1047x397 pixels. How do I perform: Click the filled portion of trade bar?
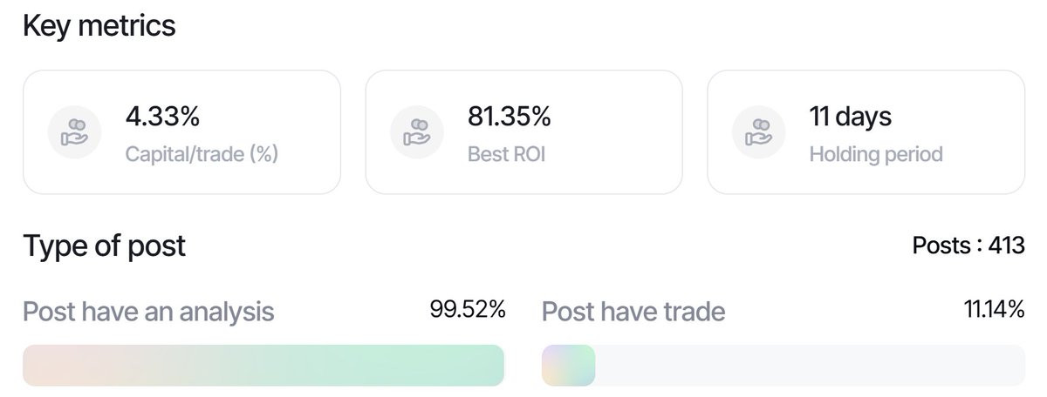pos(569,366)
